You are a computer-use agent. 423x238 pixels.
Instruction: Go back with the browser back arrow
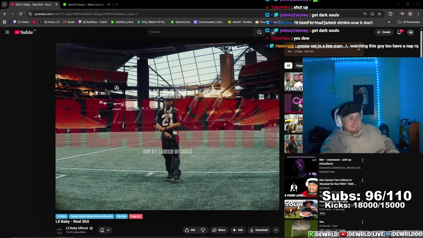pos(5,14)
